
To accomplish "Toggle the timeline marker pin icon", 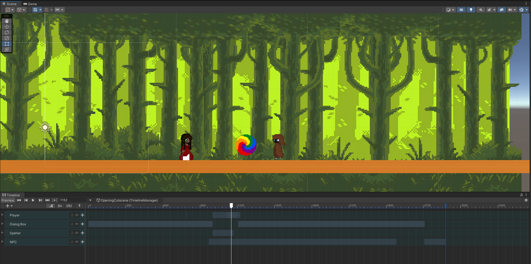I will [79, 206].
